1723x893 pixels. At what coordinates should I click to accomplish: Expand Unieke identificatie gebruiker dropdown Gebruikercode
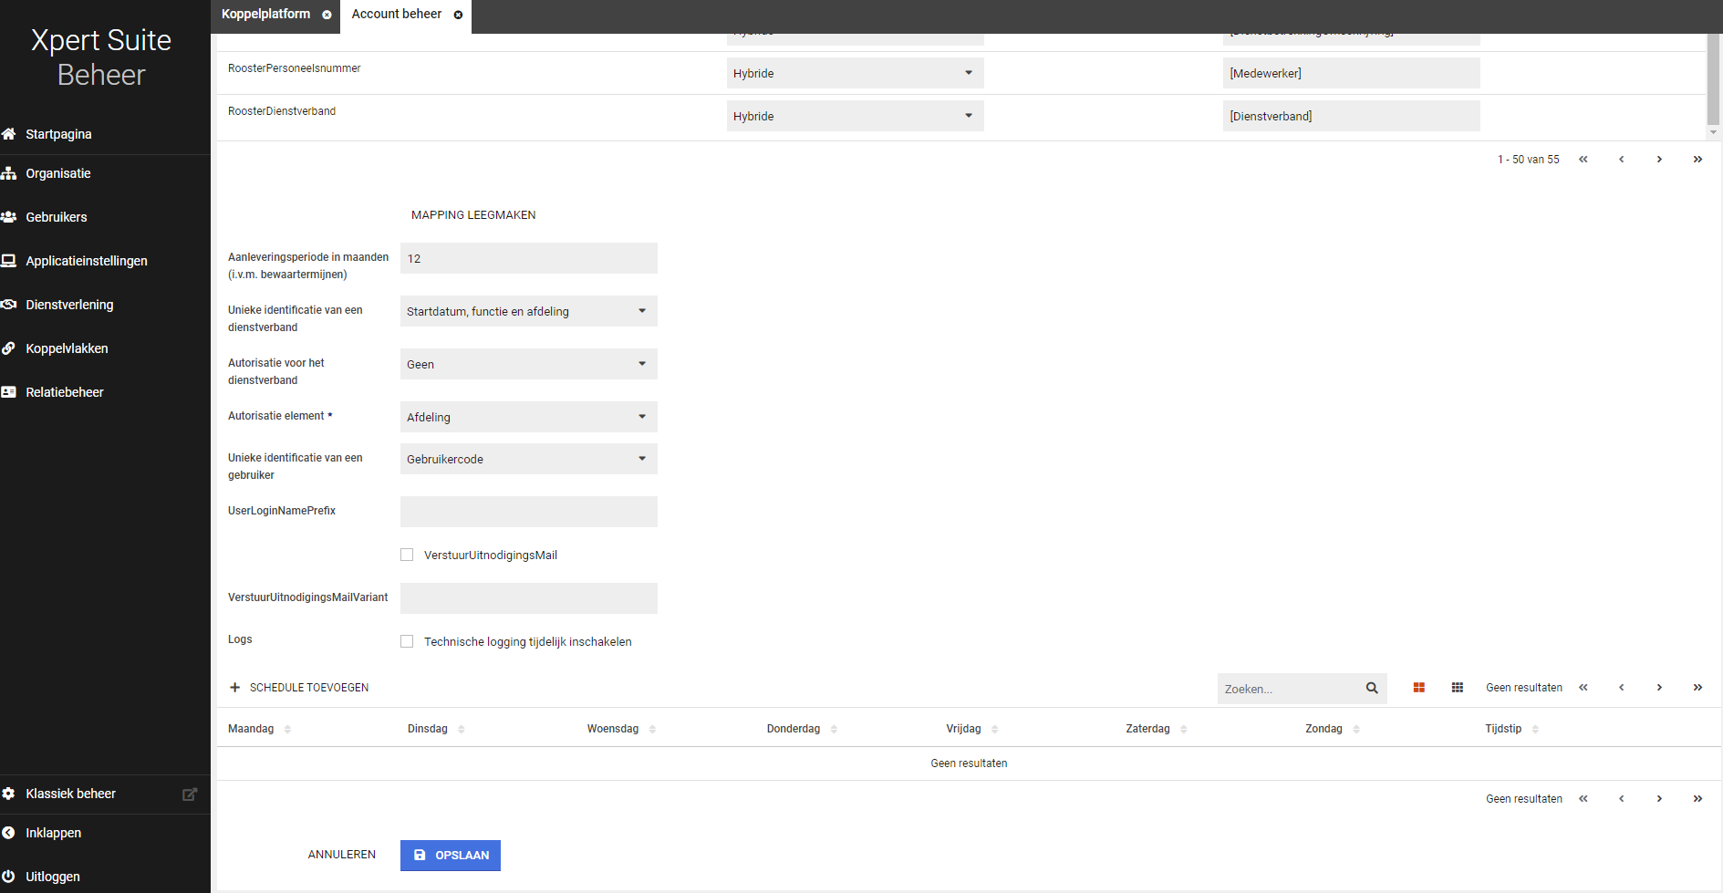528,459
